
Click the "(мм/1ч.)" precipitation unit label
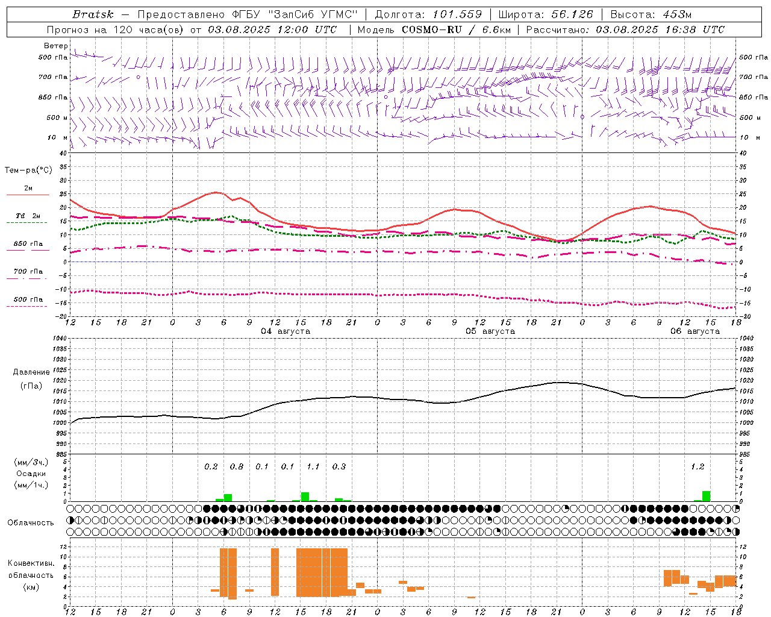pos(31,485)
